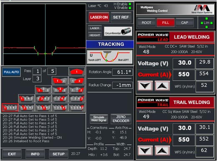Select the Lead Voltage (V) parameter label
Screen dimensions: 217x161
153,63
